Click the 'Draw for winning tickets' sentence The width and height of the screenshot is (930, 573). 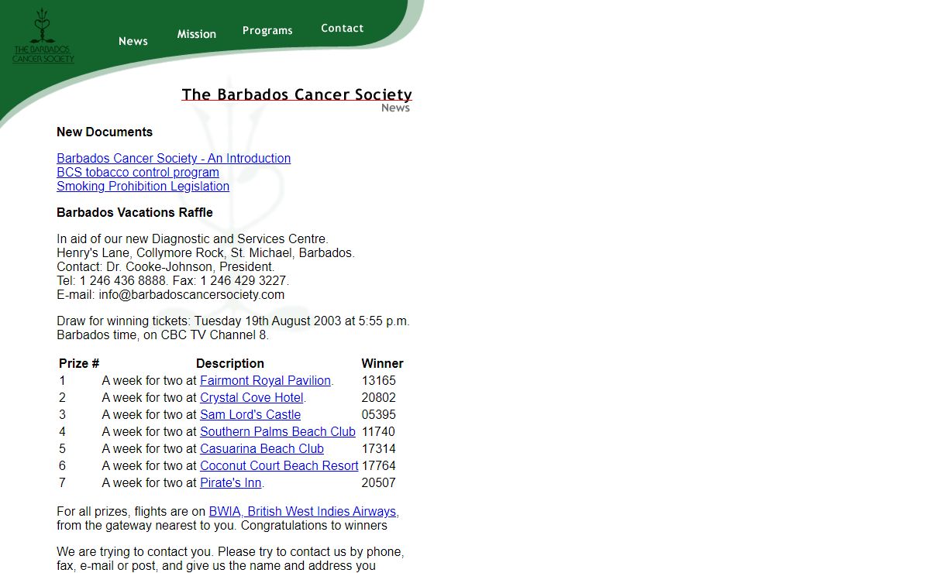tap(233, 328)
